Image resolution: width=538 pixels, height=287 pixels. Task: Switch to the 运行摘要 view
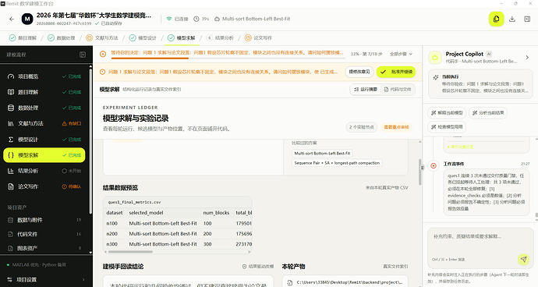tap(366, 89)
